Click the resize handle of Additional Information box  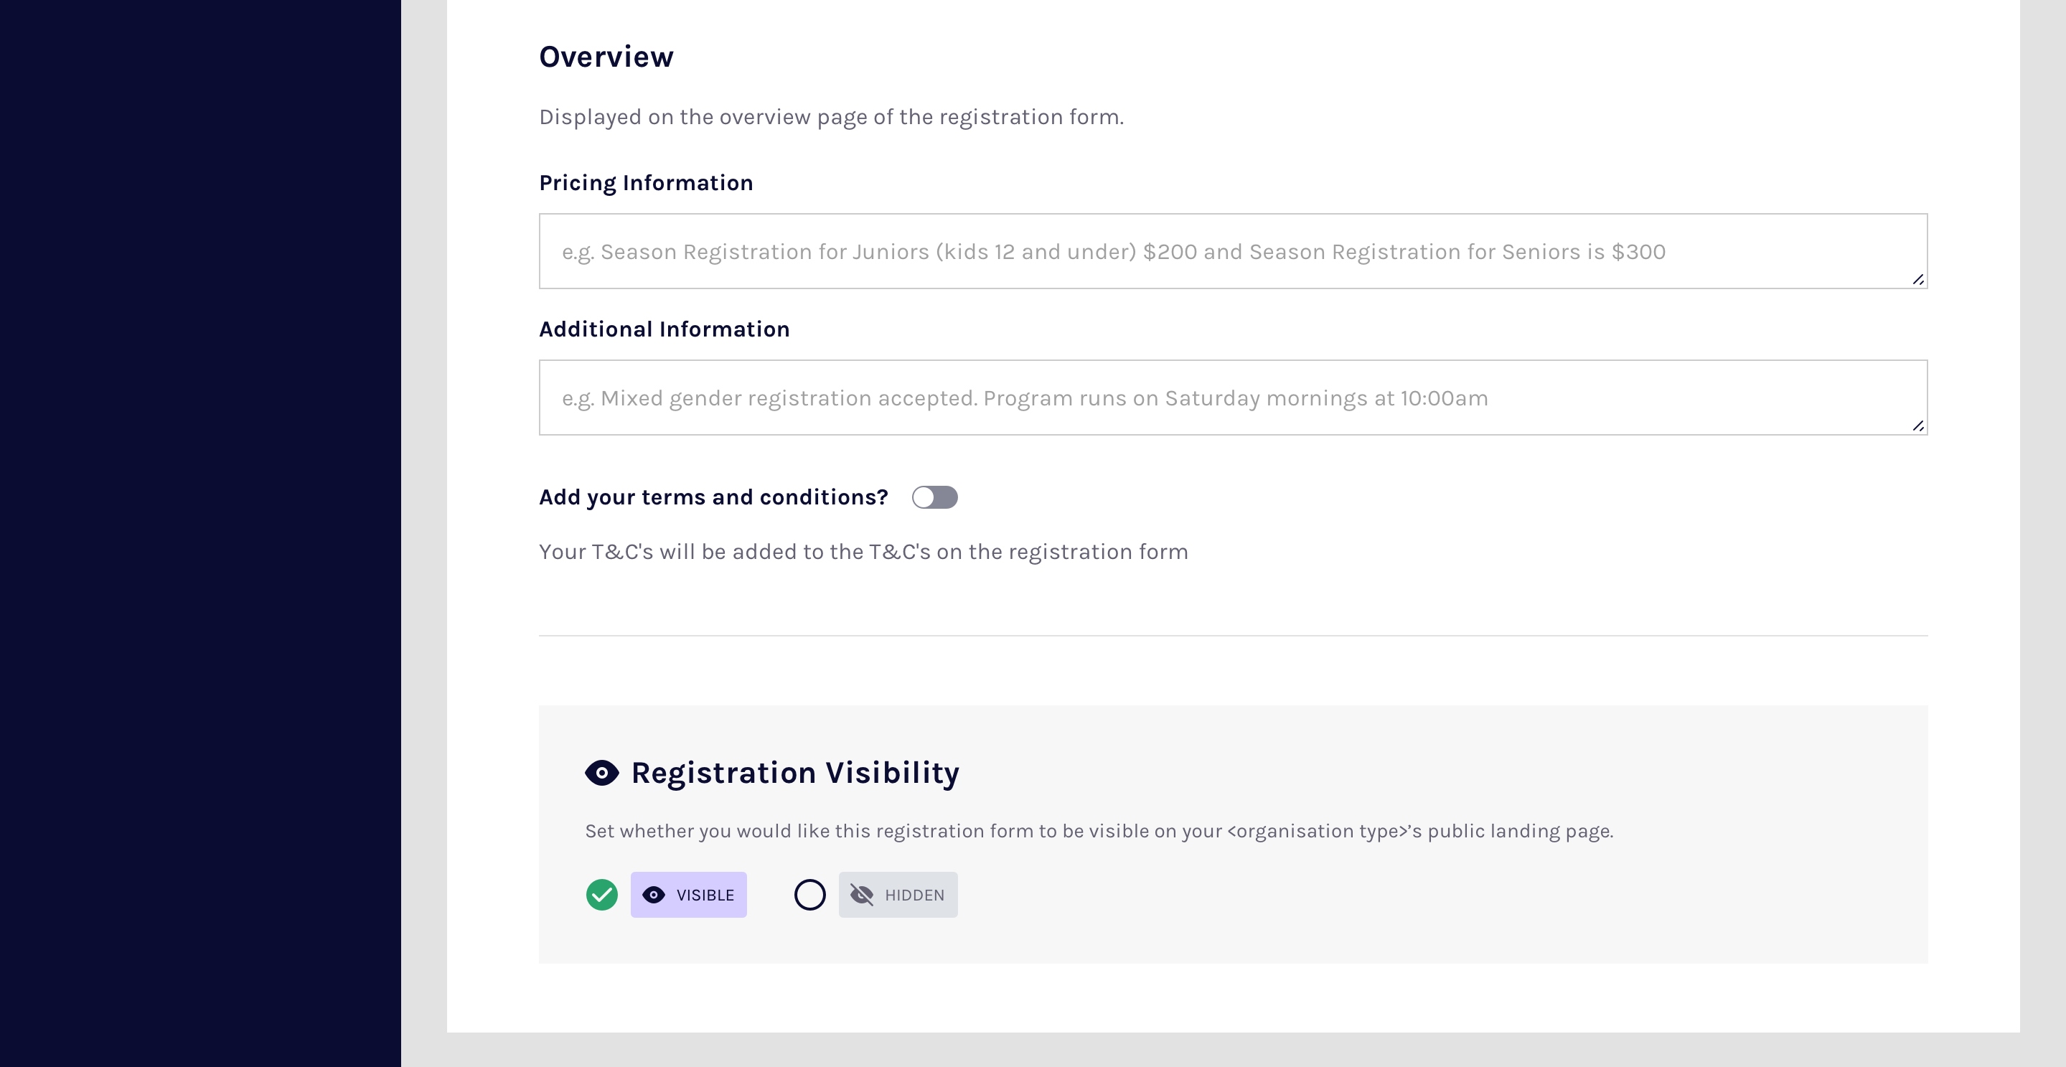tap(1917, 426)
